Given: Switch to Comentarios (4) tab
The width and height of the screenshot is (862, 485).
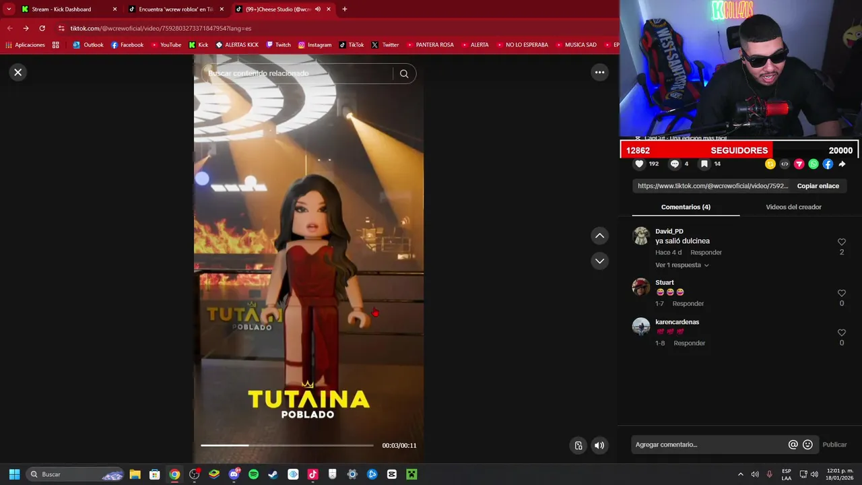Looking at the screenshot, I should coord(686,207).
